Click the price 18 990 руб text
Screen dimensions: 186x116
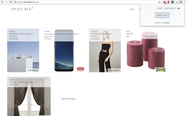[14, 84]
